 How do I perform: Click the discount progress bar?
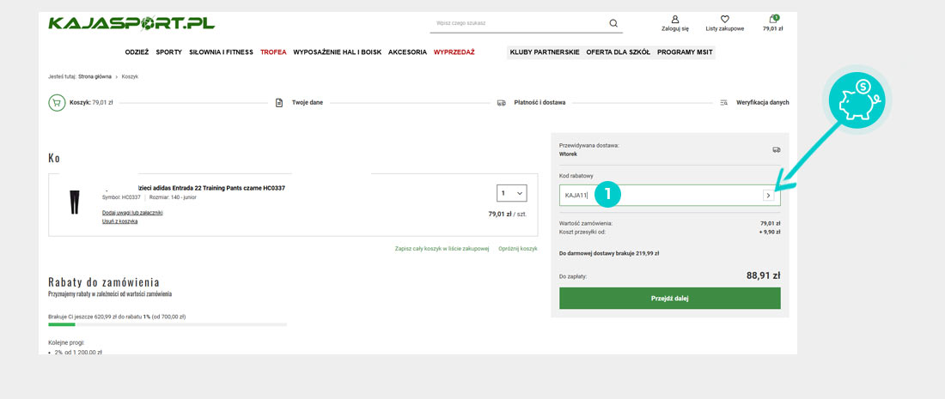[168, 324]
